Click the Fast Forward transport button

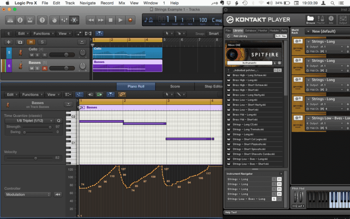pyautogui.click(x=101, y=20)
